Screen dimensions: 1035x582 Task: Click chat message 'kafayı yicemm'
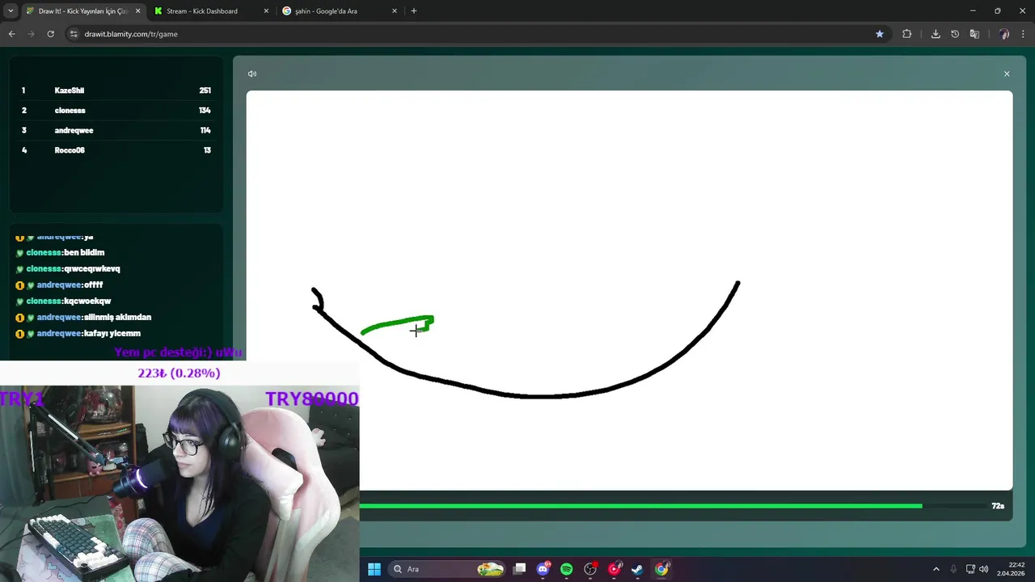pos(112,333)
